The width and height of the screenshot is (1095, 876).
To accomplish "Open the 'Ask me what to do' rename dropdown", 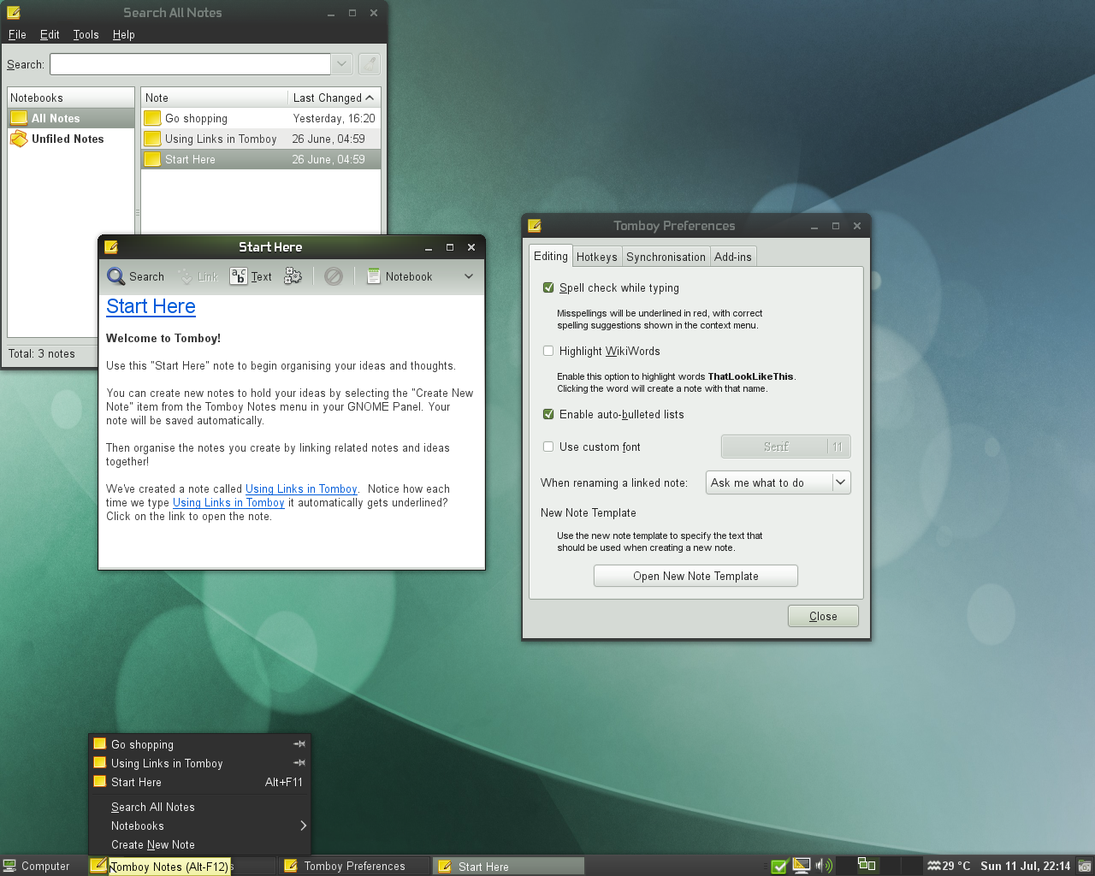I will pos(778,482).
